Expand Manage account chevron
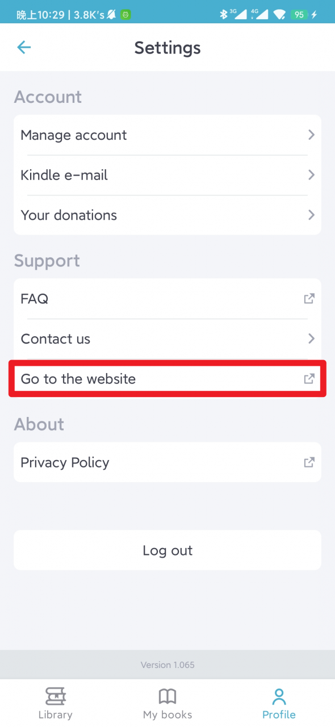 pyautogui.click(x=311, y=135)
